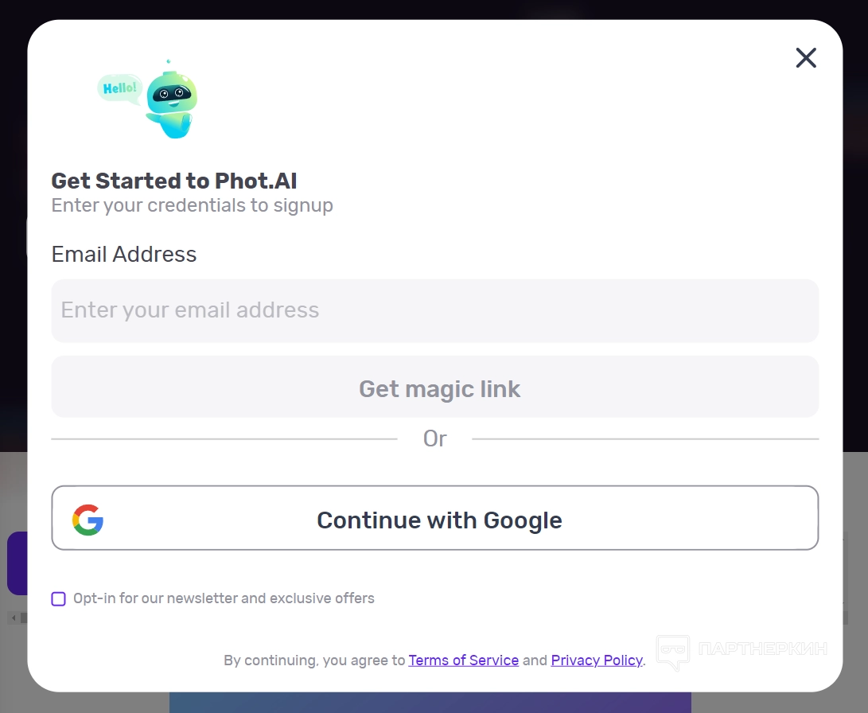Click the left scroll arrow behind the dialog
868x713 pixels.
[11, 618]
